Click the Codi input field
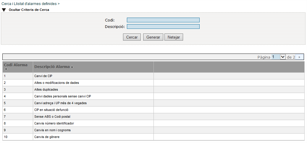The height and width of the screenshot is (143, 307). [x=163, y=20]
